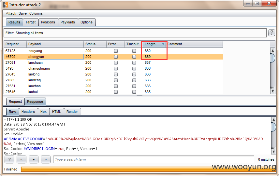Click the WMDIRECTLOGIN cookie name text

[x=39, y=149]
